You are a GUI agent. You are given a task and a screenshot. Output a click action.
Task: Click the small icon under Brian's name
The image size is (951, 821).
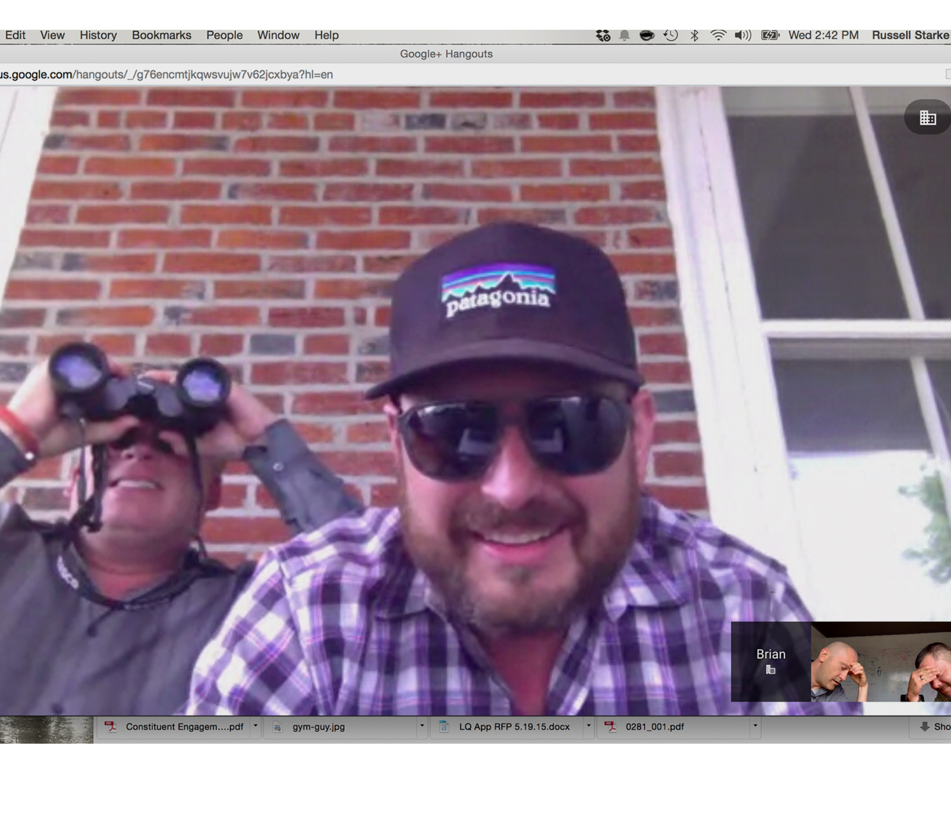pos(771,670)
